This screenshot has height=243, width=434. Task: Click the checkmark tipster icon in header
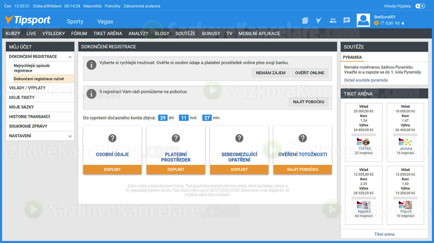319,20
